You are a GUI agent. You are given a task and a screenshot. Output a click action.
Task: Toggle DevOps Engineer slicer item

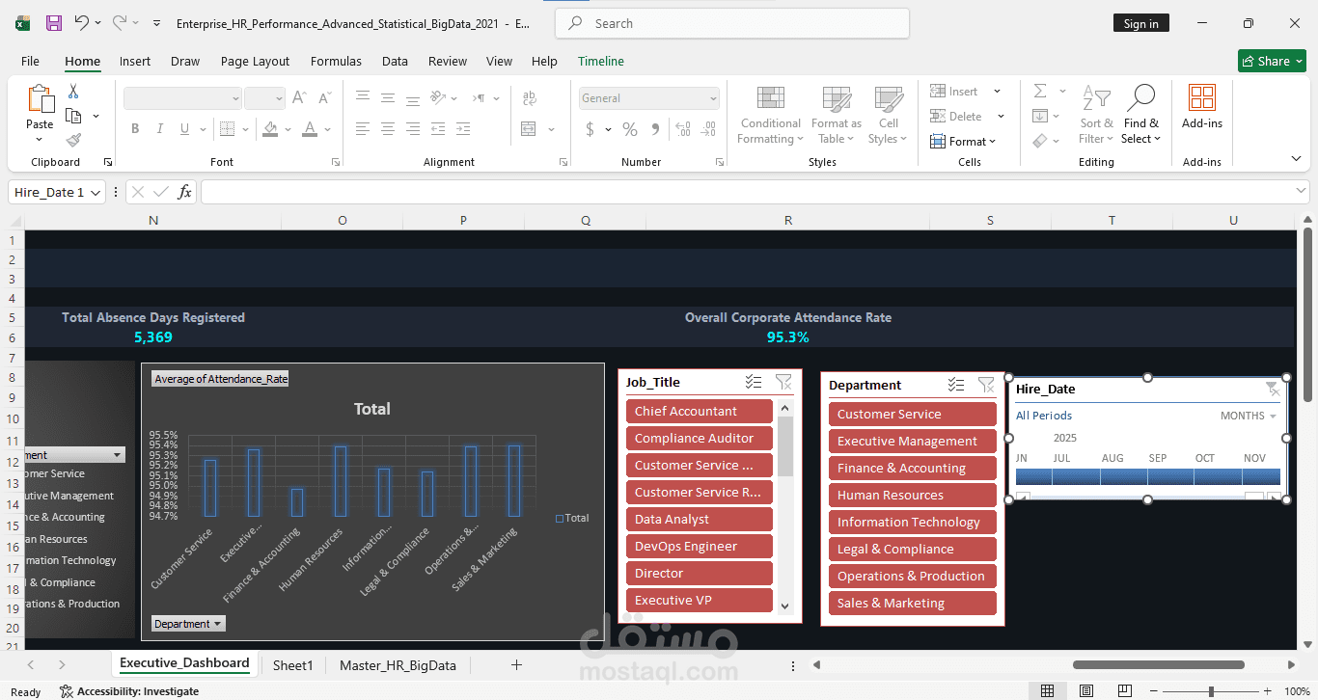click(x=700, y=546)
